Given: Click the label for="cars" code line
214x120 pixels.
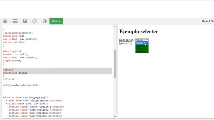Looking at the screenshot, I should [x=34, y=101].
